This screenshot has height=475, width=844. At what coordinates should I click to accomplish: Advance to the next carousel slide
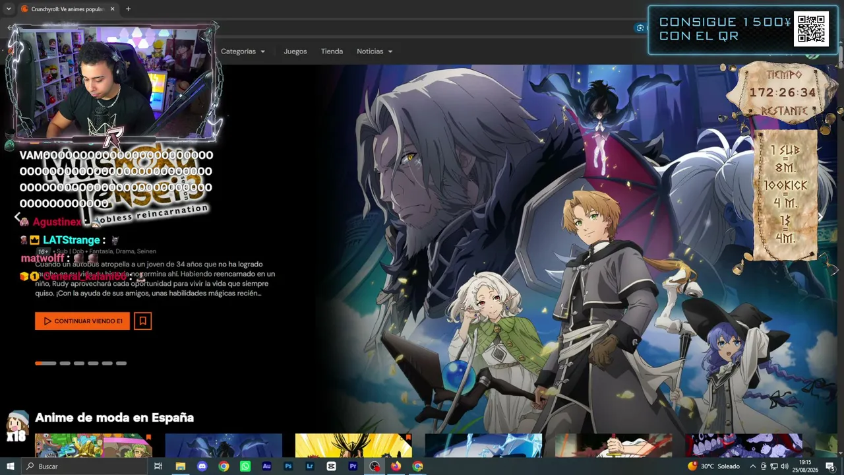click(820, 216)
